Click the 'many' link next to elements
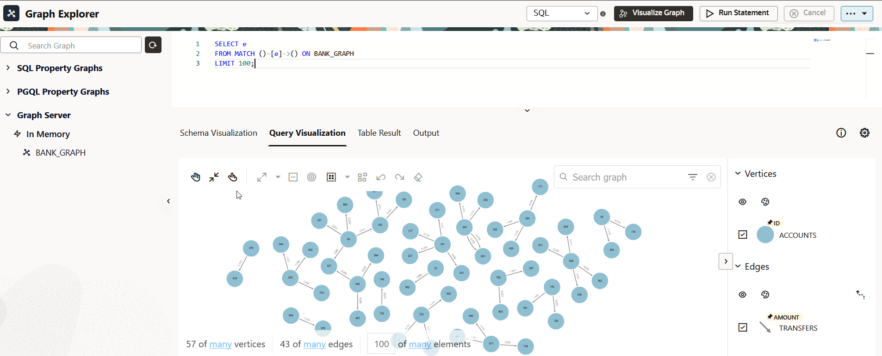The width and height of the screenshot is (882, 356). (x=420, y=344)
